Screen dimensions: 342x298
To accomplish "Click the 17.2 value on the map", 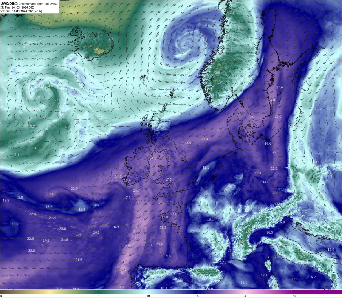I will tap(127, 198).
